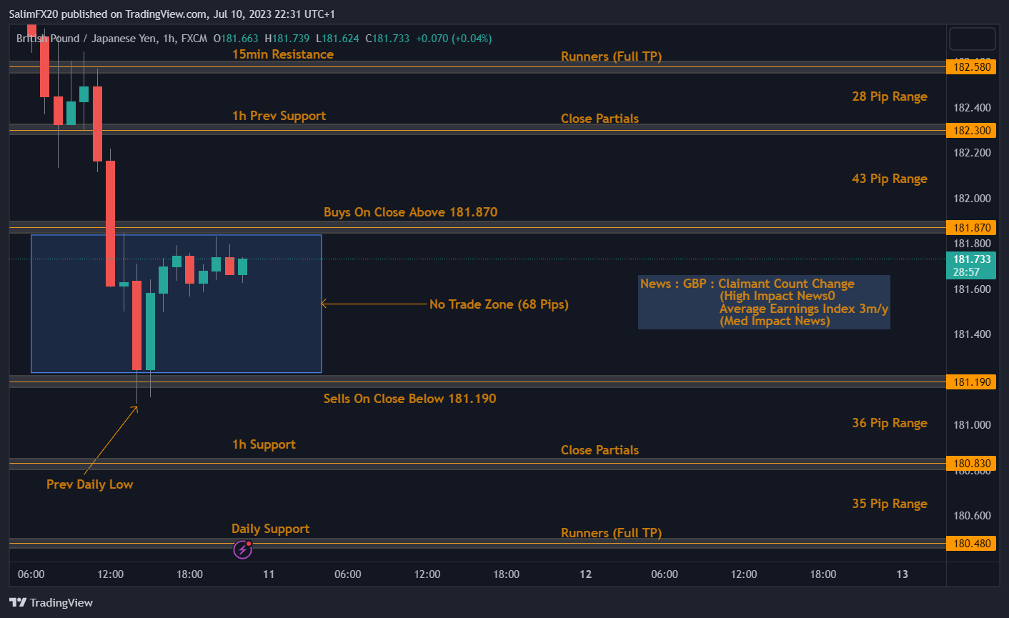Viewport: 1009px width, 618px height.
Task: Click date 11 on the time axis
Action: click(x=269, y=574)
